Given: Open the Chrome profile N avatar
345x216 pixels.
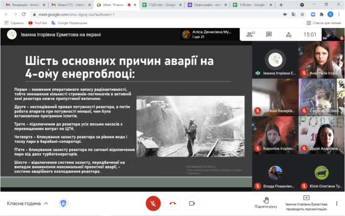Looking at the screenshot, I should tap(330, 14).
